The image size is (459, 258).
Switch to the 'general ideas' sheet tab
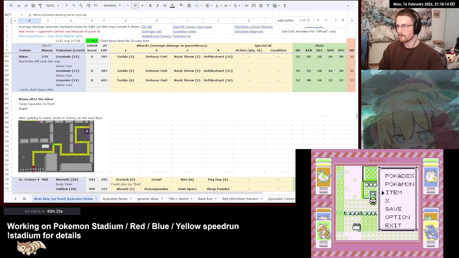(x=148, y=199)
